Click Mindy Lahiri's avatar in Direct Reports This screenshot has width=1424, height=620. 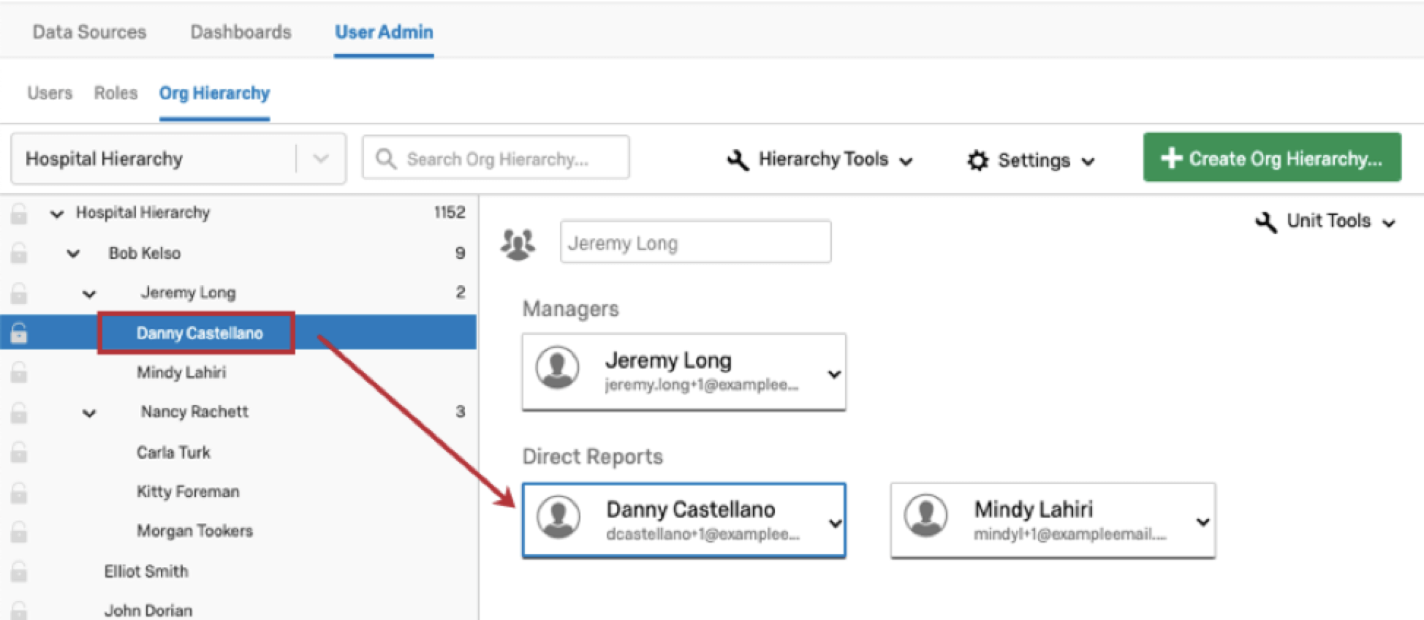[926, 516]
